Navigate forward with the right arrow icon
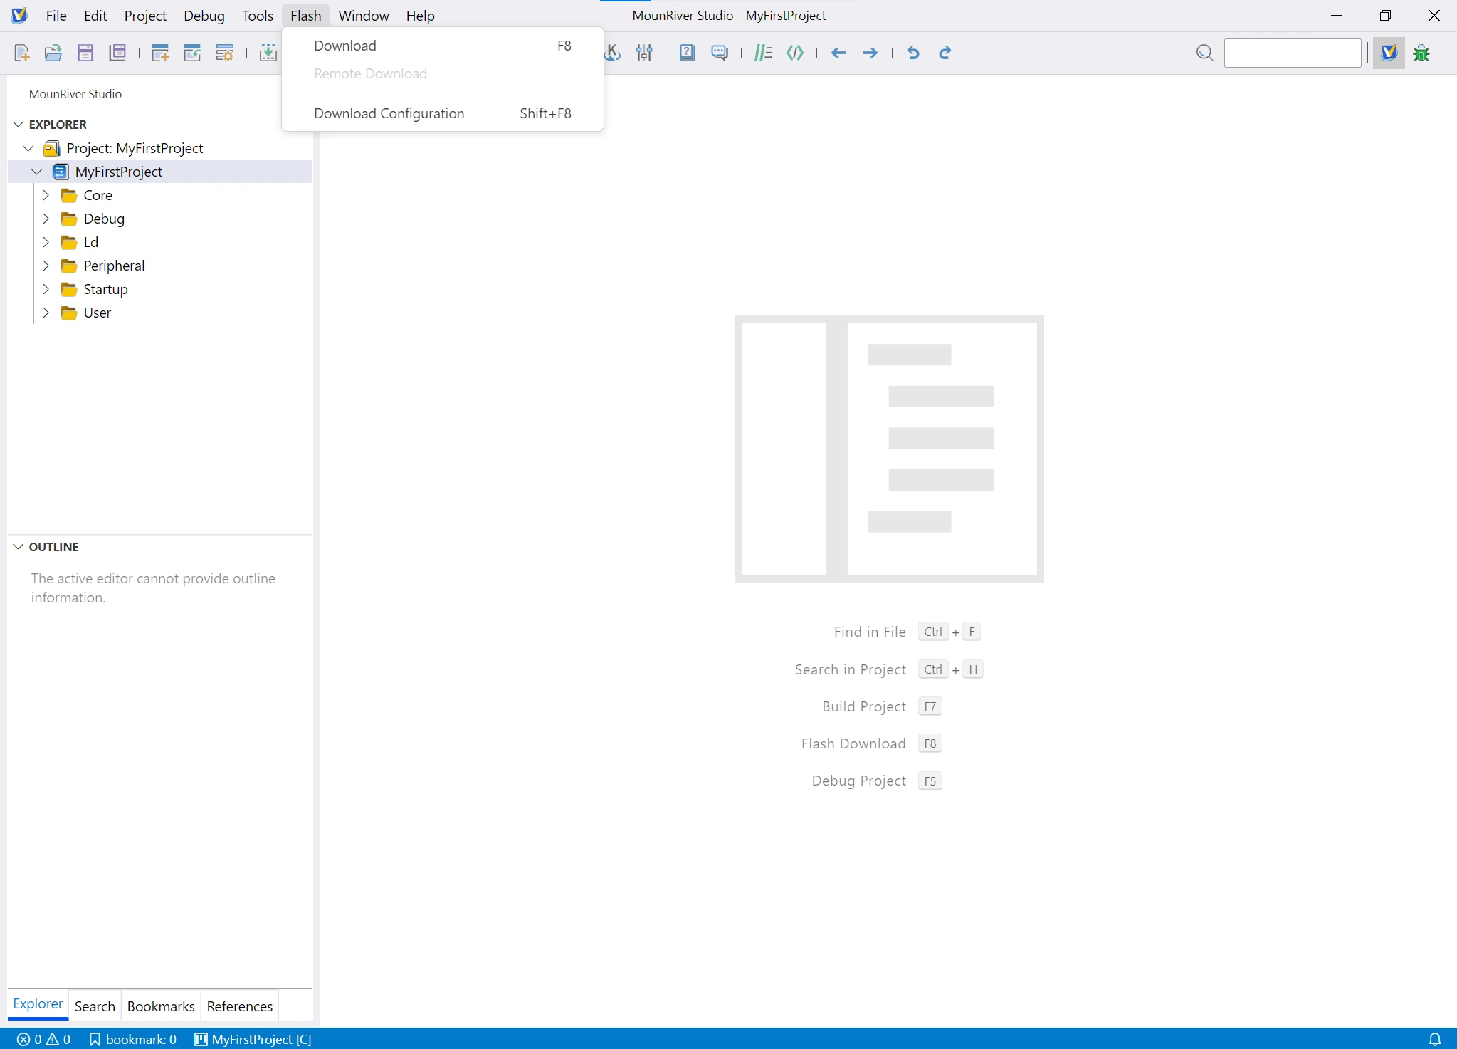This screenshot has height=1049, width=1457. (x=870, y=53)
